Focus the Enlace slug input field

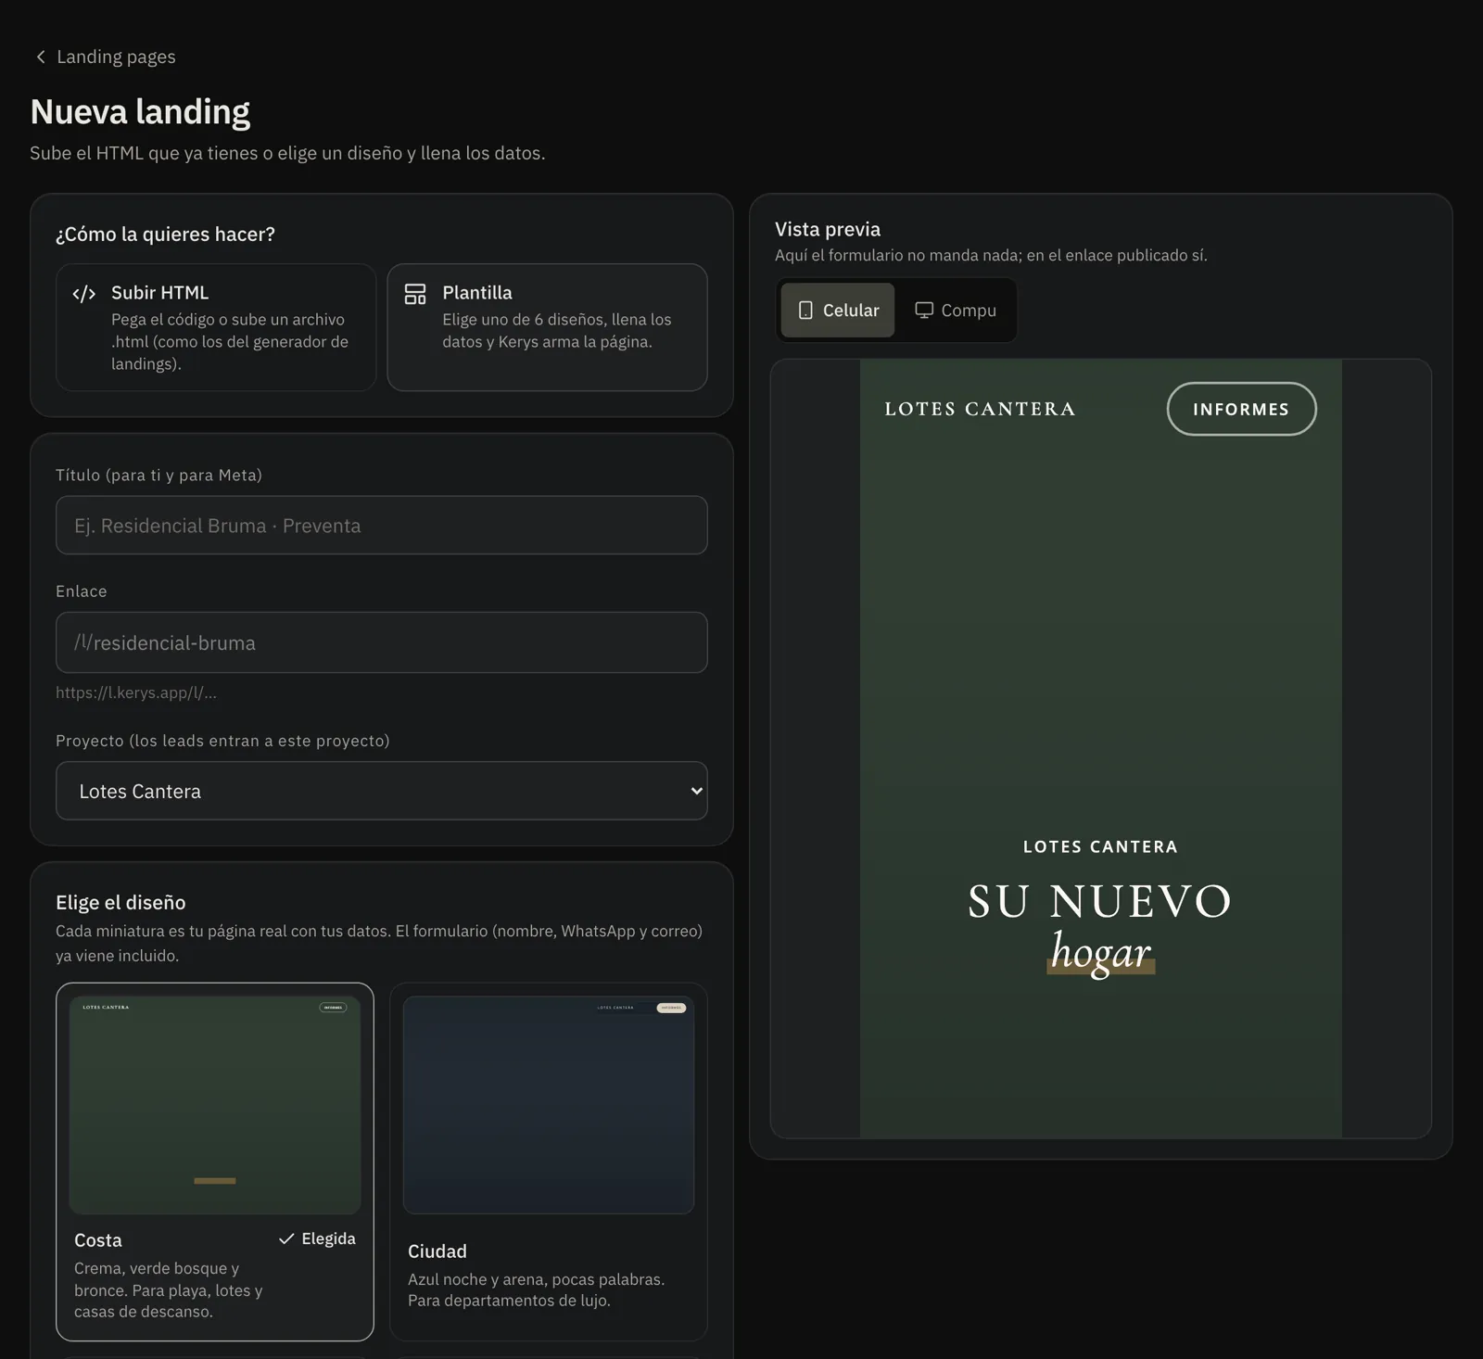point(382,642)
